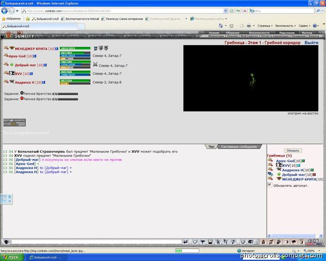Screen dimensions: 326x261
Task: Open the Безопасность IE toolbar dropdown
Action: pos(285,26)
